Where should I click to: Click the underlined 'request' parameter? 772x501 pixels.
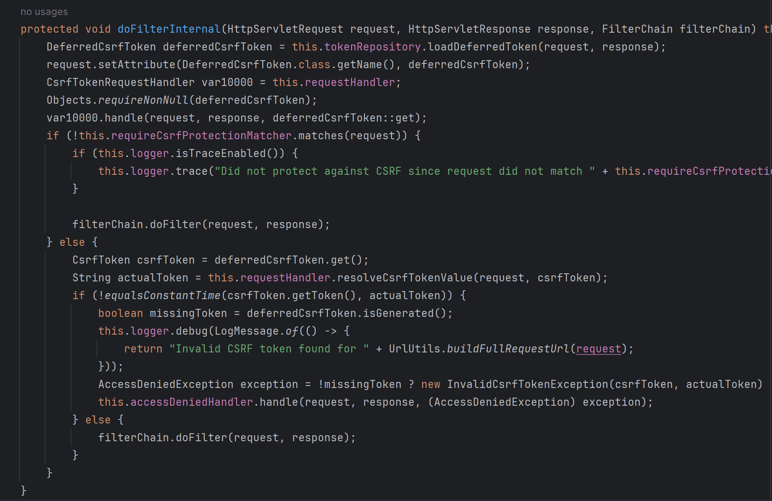[x=599, y=349]
